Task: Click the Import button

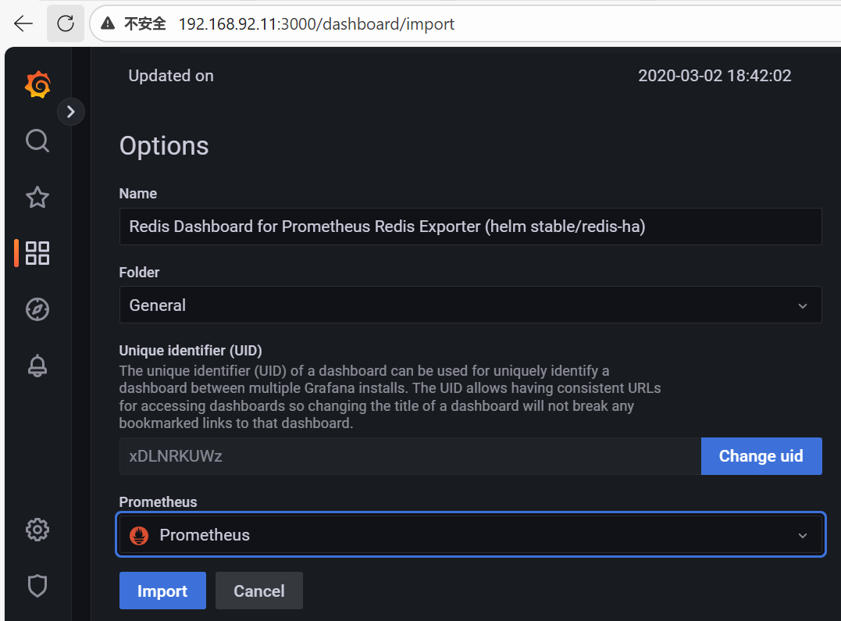Action: 162,591
